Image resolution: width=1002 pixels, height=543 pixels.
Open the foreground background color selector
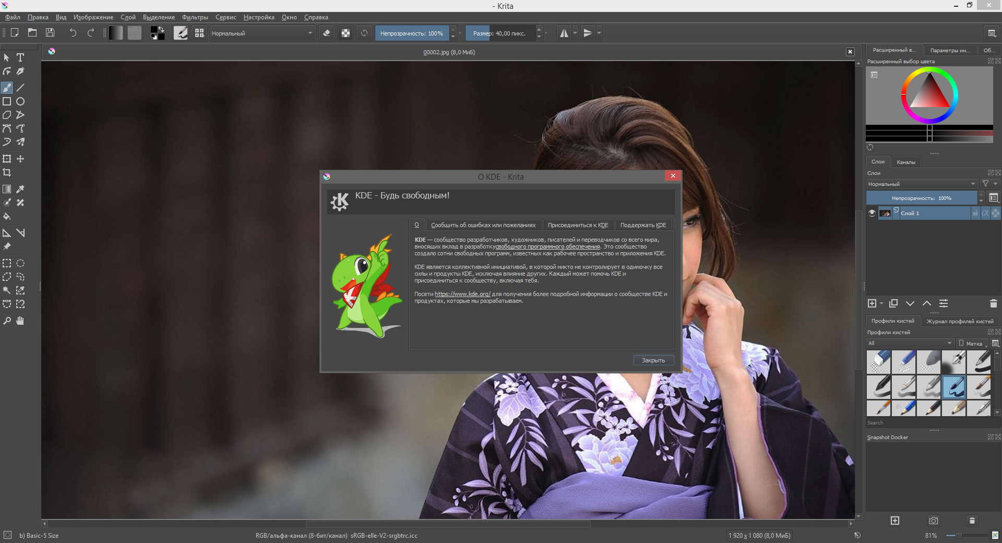pyautogui.click(x=157, y=33)
